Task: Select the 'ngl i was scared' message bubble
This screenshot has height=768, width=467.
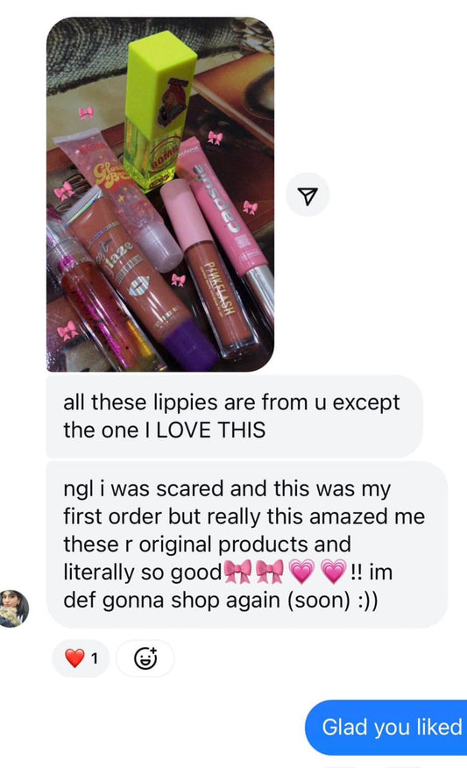Action: coord(247,544)
